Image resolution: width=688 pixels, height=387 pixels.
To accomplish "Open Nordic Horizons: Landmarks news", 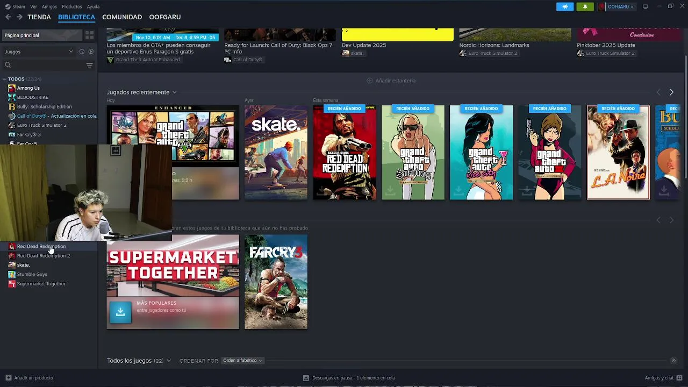I will 494,45.
